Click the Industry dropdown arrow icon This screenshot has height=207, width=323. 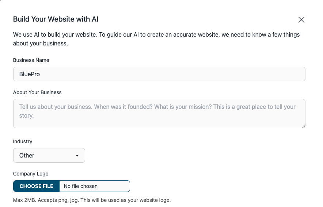[77, 156]
